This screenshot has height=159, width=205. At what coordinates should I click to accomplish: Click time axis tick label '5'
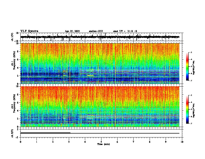[101, 142]
